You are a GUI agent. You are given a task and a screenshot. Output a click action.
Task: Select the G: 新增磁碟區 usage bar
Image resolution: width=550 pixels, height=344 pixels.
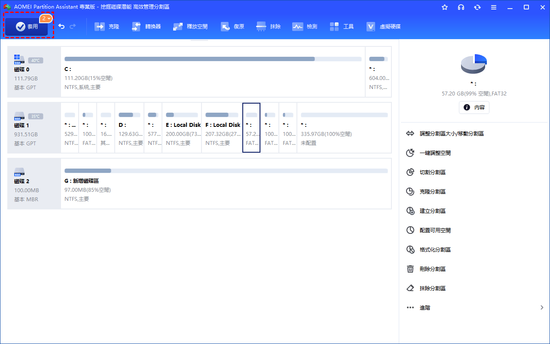click(226, 171)
